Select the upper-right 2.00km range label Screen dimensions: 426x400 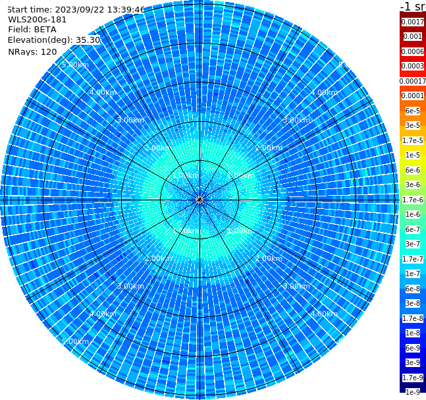[x=269, y=148]
